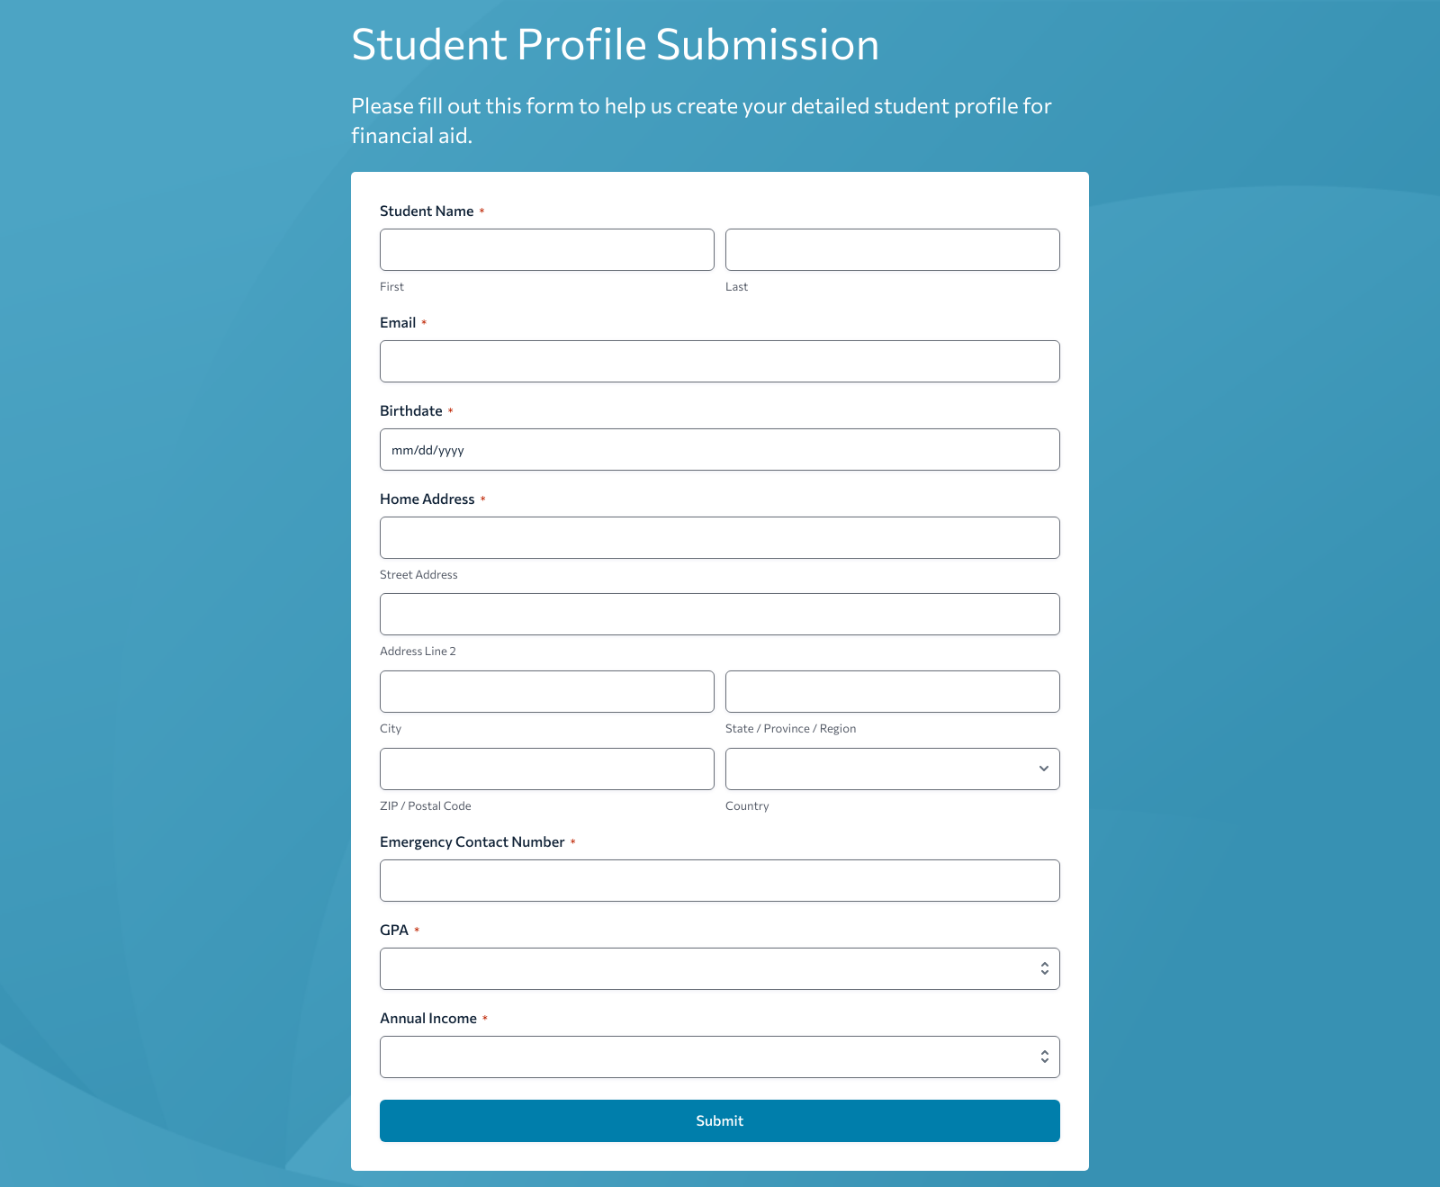This screenshot has height=1187, width=1440.
Task: Click the ZIP / Postal Code input
Action: tap(546, 769)
